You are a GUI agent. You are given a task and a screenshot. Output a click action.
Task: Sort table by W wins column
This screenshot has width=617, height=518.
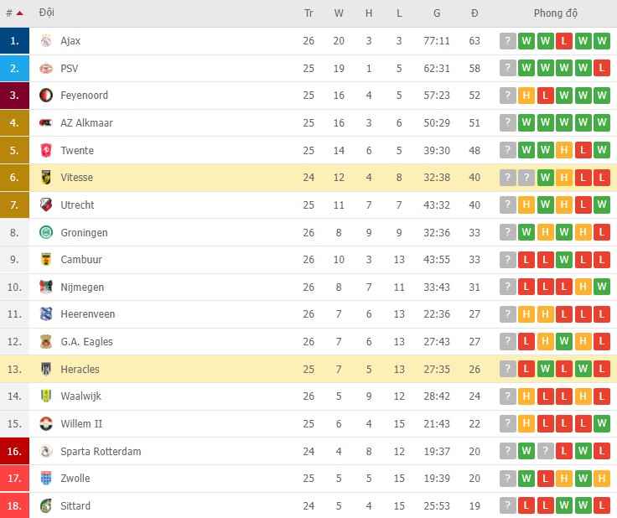(x=339, y=13)
